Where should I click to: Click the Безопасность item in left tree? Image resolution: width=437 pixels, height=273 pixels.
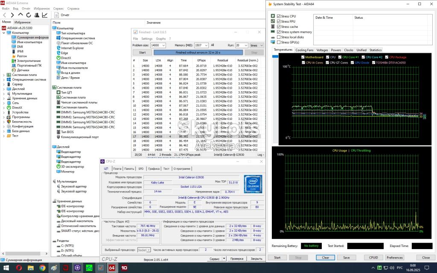19,122
